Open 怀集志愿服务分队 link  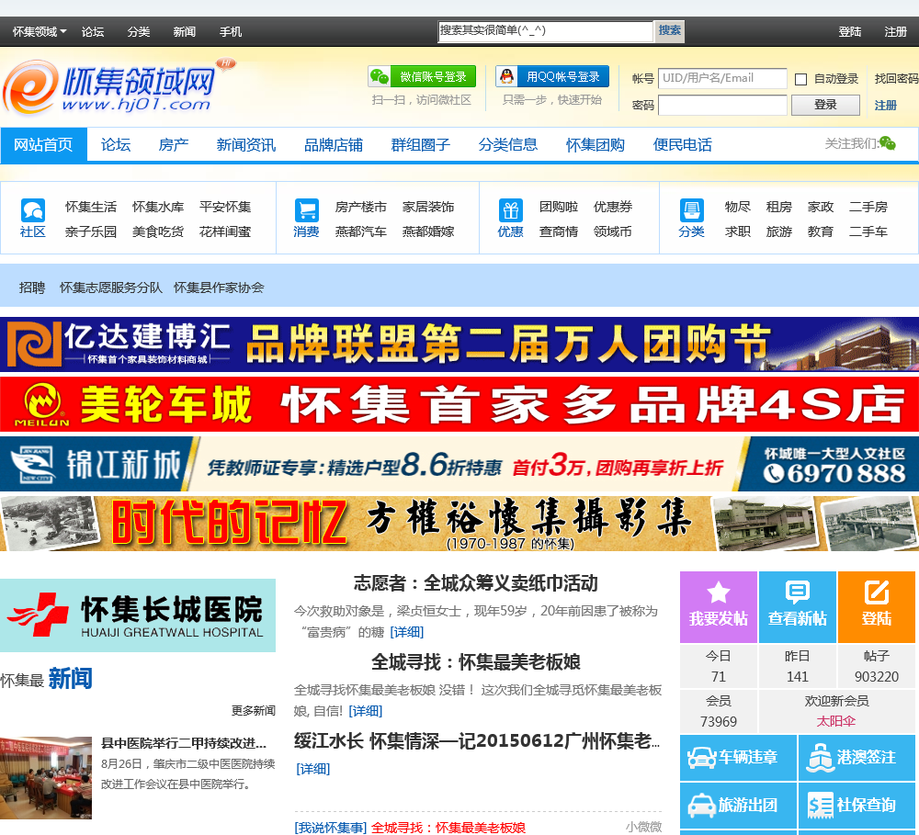pyautogui.click(x=111, y=288)
